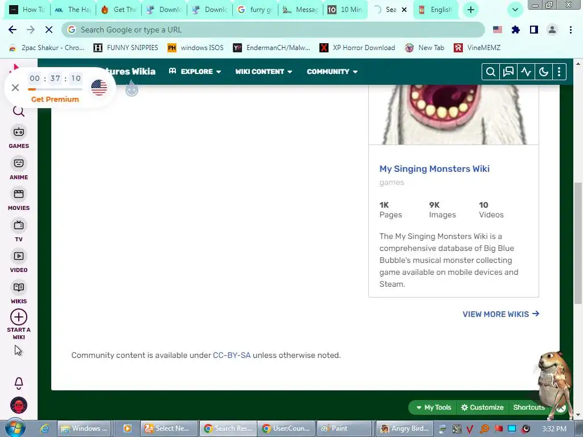Click Get Premium in VPN widget

(55, 99)
